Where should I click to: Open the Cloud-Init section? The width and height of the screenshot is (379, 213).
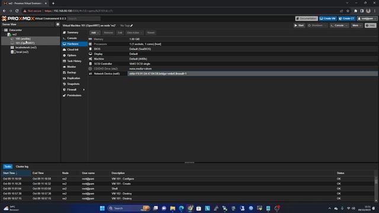[x=72, y=50]
